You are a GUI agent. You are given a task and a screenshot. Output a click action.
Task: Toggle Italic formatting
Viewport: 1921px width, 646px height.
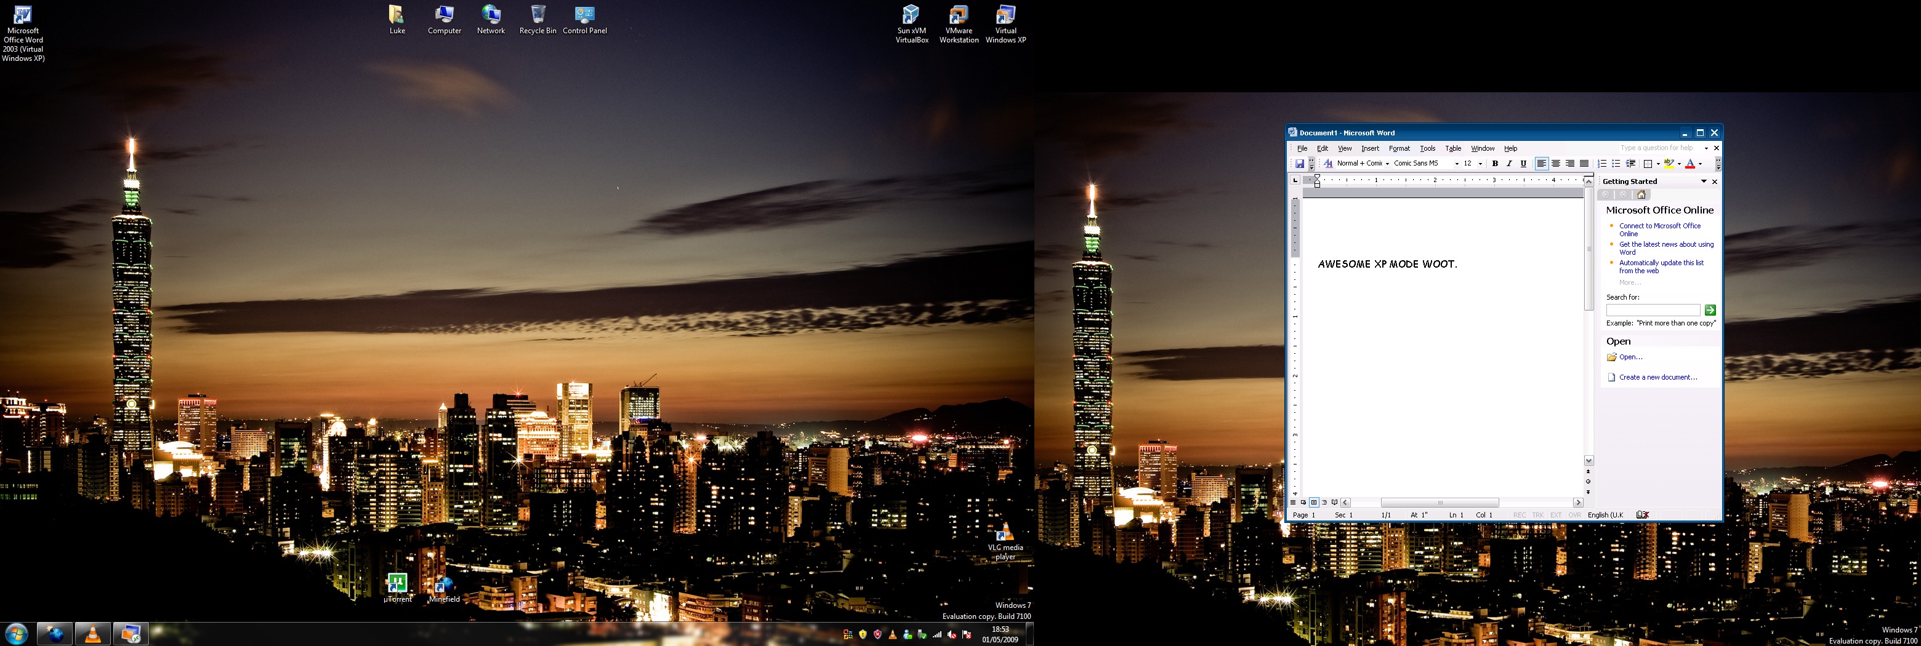tap(1509, 164)
